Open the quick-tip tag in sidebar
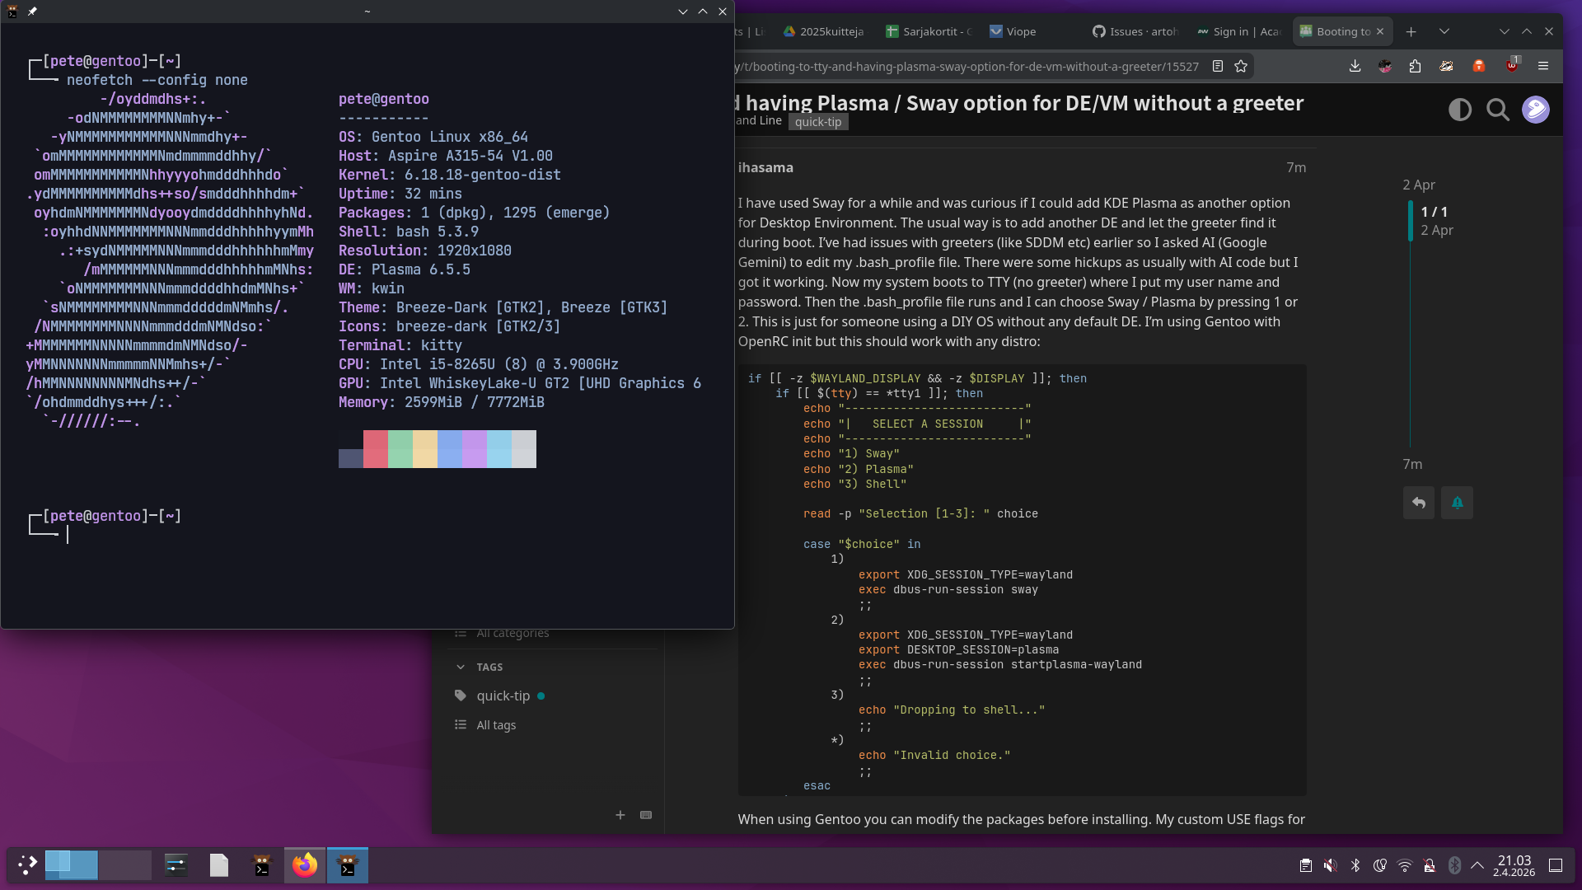The image size is (1582, 890). pos(503,696)
